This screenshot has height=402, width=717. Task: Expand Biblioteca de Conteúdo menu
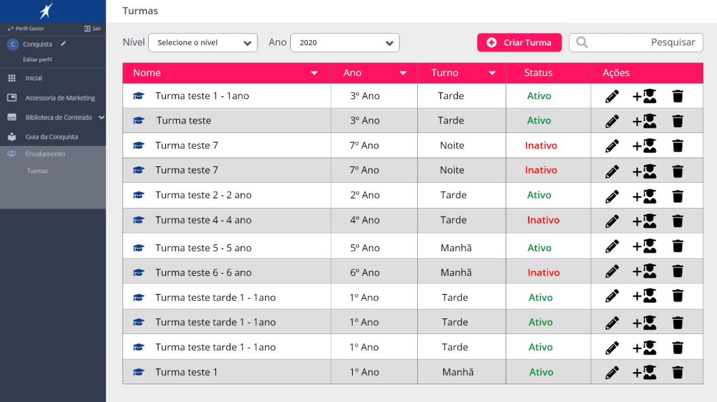pyautogui.click(x=101, y=117)
